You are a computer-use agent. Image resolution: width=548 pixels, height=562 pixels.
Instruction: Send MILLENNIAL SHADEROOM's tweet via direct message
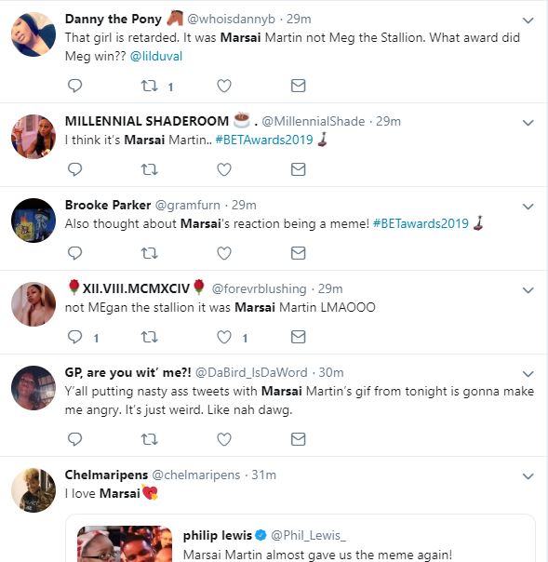[x=299, y=169]
